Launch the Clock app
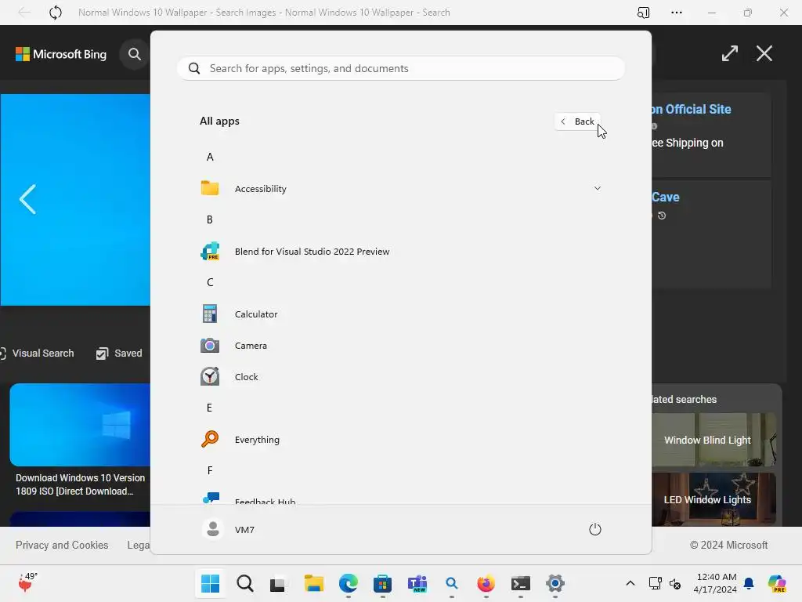 (x=400, y=377)
